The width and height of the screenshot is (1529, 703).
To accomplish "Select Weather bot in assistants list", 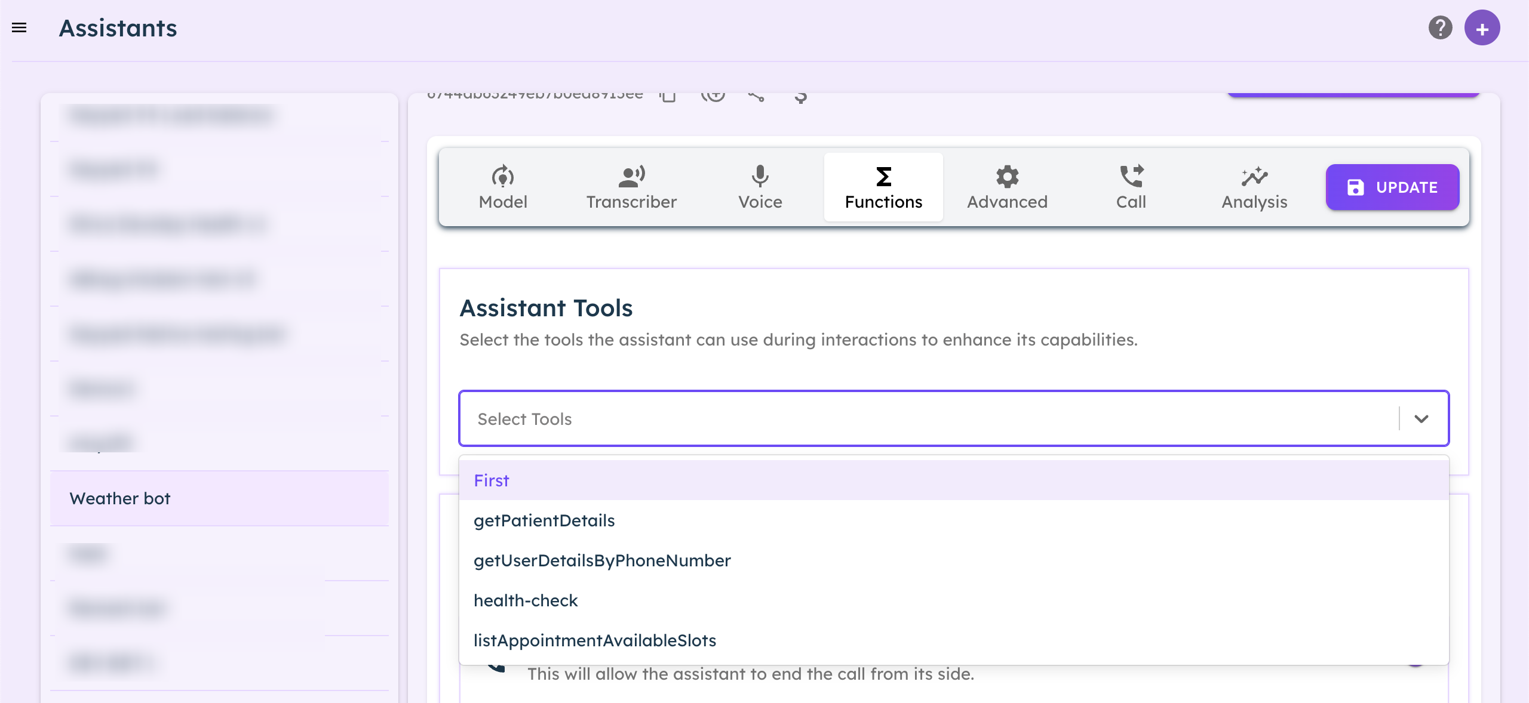I will click(x=120, y=498).
